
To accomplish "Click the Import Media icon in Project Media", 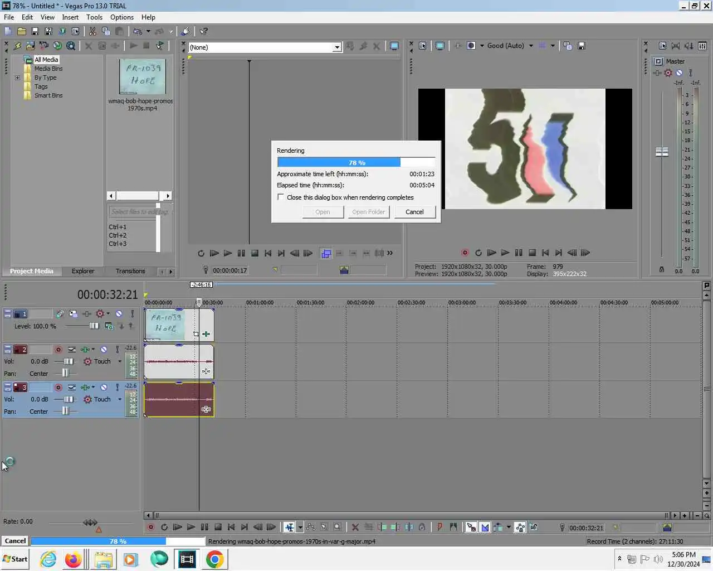I will click(x=30, y=46).
